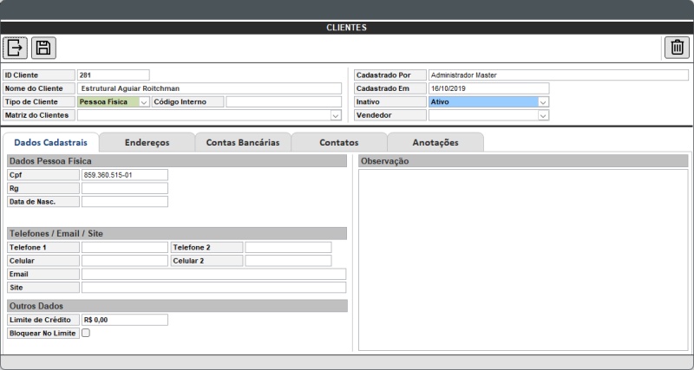The height and width of the screenshot is (370, 694).
Task: Select the Contatos tab
Action: pyautogui.click(x=339, y=142)
